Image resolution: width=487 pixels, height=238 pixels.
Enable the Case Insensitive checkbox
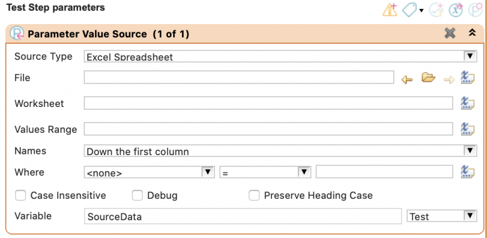[20, 196]
